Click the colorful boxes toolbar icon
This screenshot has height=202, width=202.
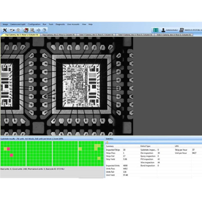[x=26, y=30]
